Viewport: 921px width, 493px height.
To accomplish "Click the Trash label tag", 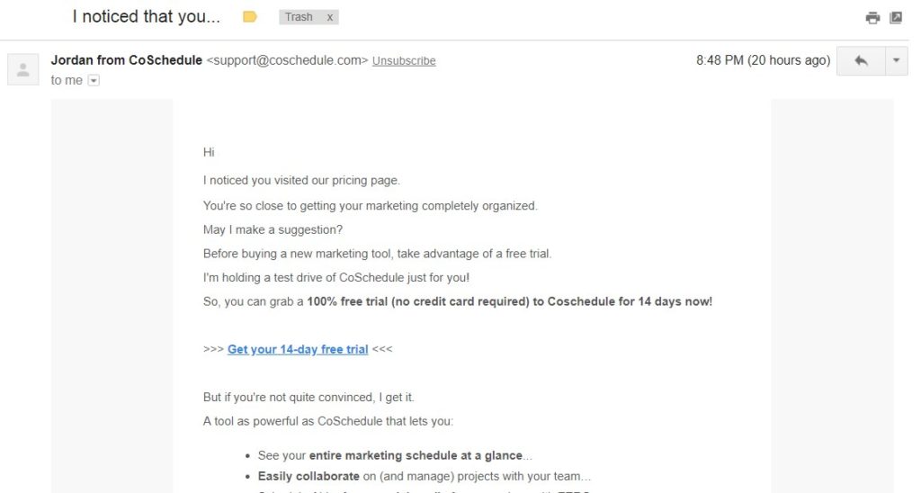I will (299, 17).
